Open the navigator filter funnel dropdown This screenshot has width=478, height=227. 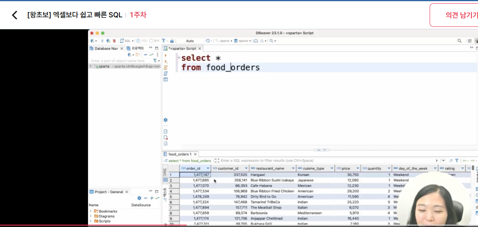point(157,61)
